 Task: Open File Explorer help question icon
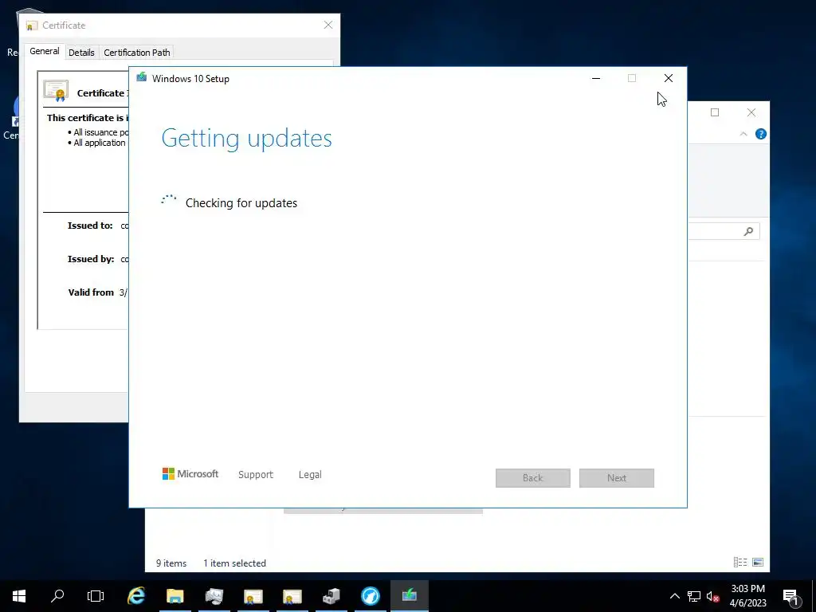coord(761,134)
